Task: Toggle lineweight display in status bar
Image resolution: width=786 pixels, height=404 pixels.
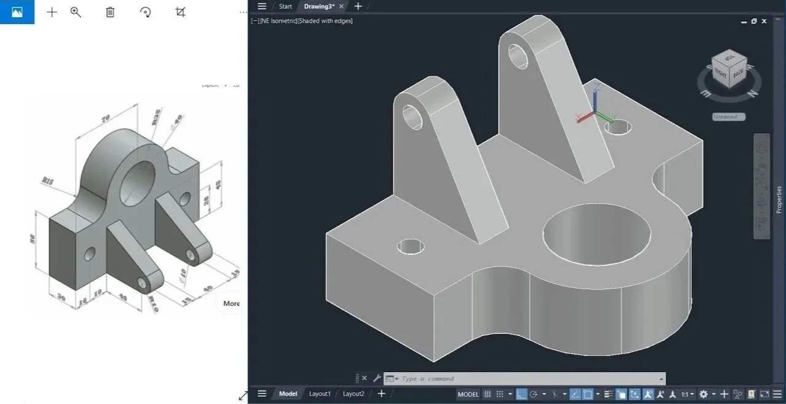Action: (608, 394)
